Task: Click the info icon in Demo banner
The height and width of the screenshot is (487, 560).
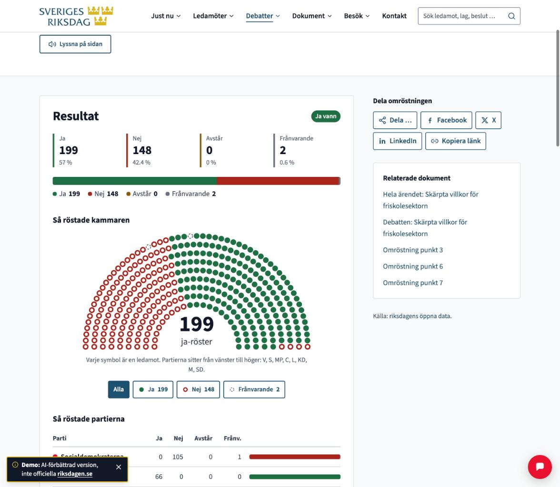Action: pos(15,465)
